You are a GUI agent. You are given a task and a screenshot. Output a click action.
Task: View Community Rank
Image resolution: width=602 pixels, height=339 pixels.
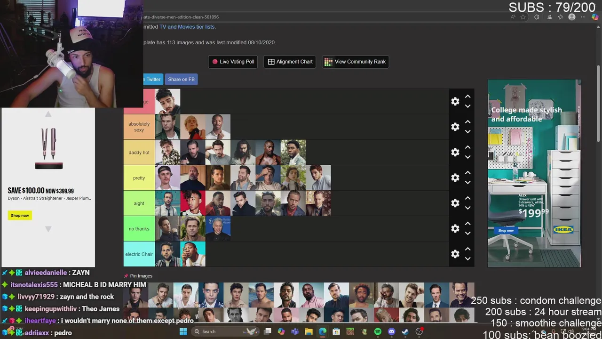pyautogui.click(x=355, y=62)
